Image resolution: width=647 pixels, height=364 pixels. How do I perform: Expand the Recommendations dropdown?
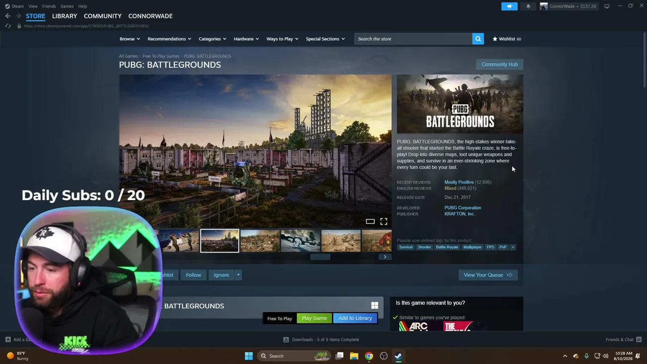(x=169, y=39)
